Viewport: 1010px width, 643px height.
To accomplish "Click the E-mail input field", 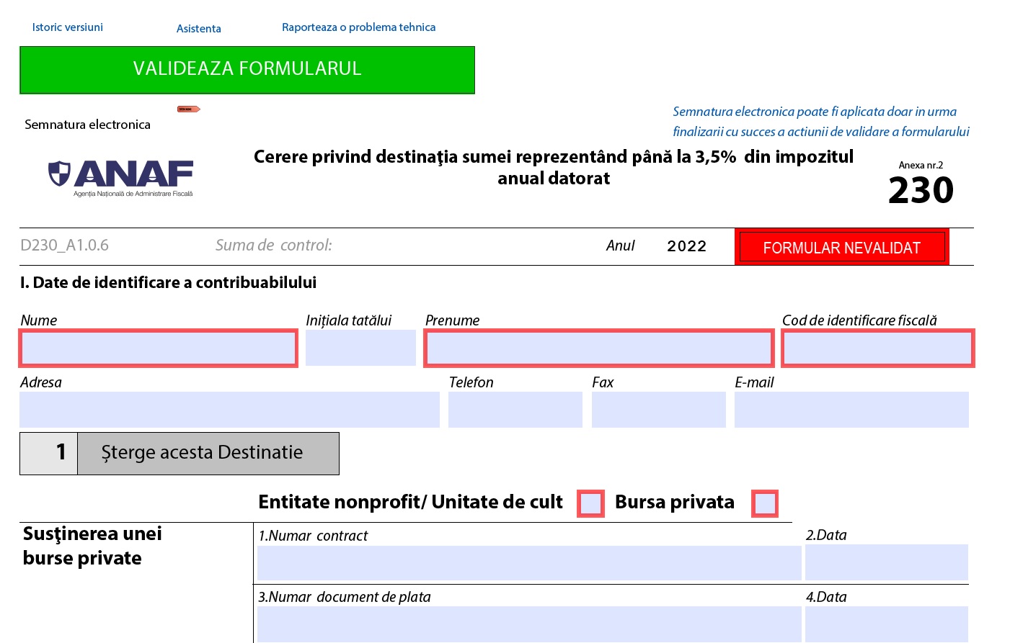I will coord(851,410).
